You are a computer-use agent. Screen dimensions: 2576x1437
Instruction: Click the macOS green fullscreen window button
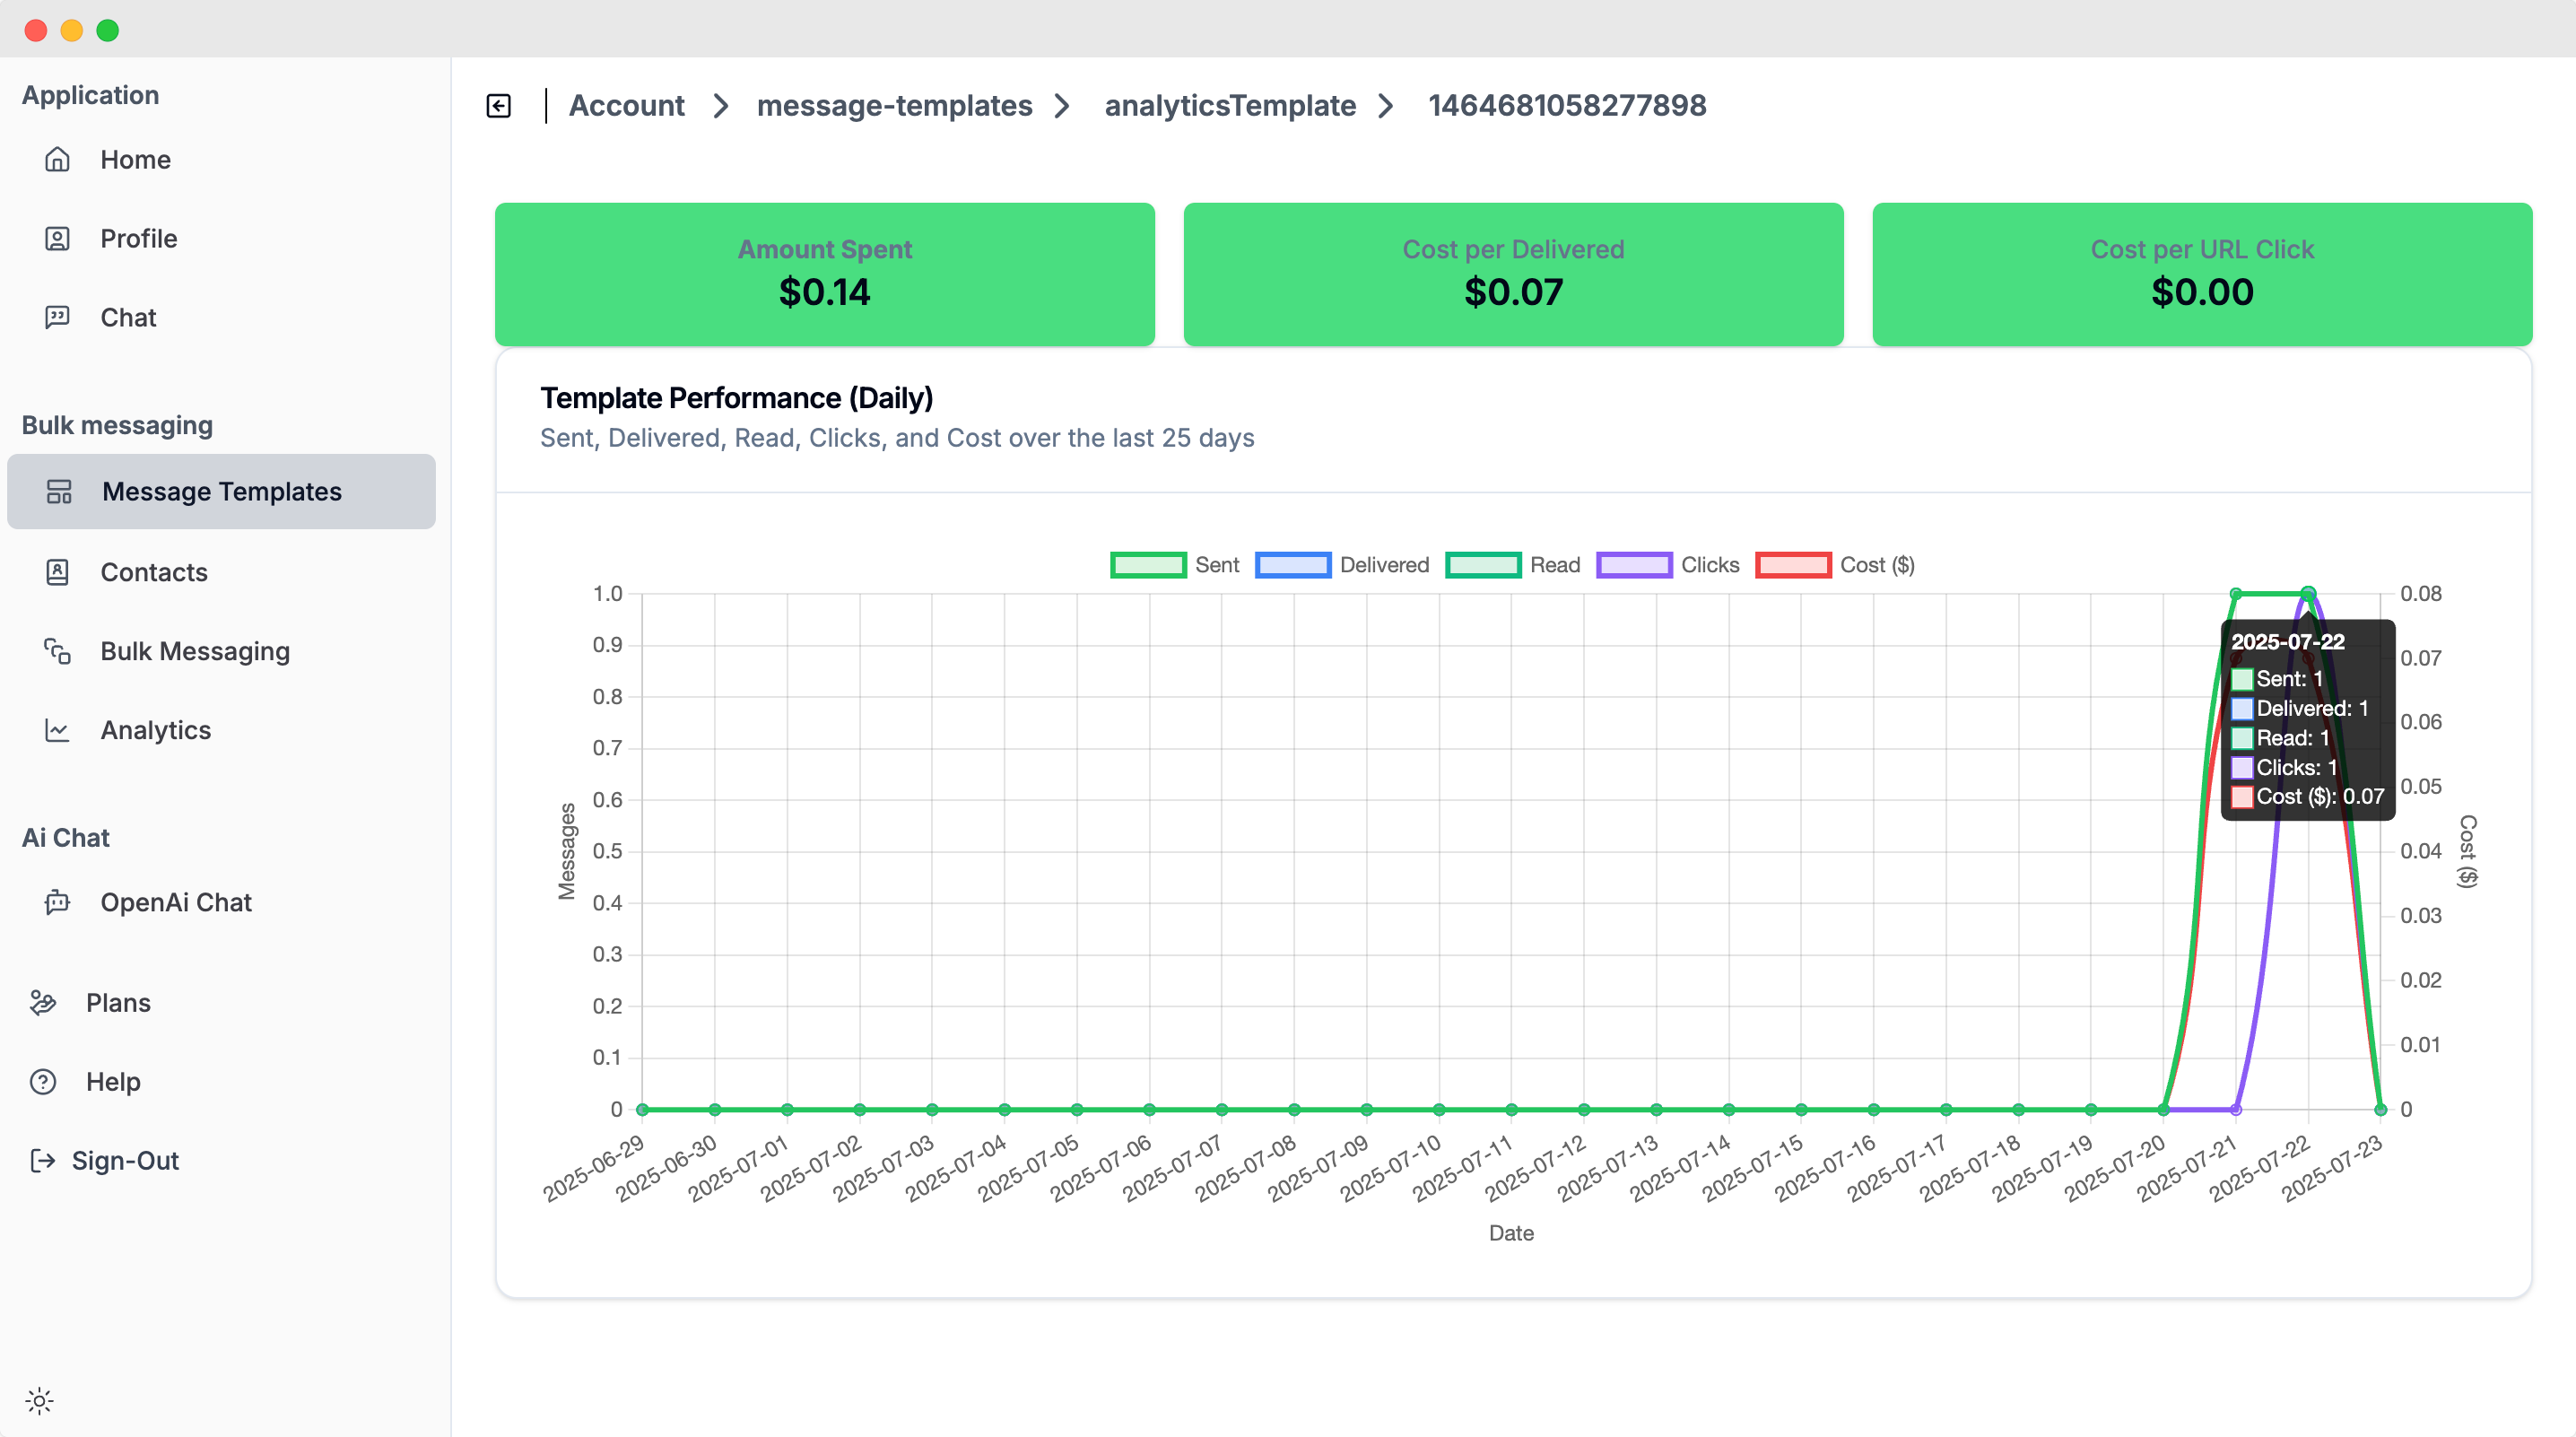pyautogui.click(x=108, y=30)
